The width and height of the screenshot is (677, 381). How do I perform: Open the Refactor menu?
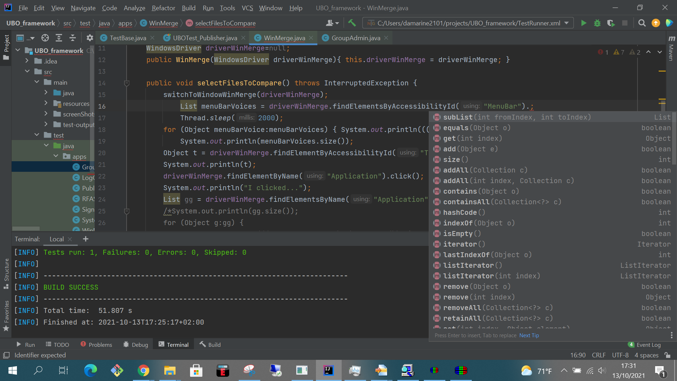[x=163, y=8]
